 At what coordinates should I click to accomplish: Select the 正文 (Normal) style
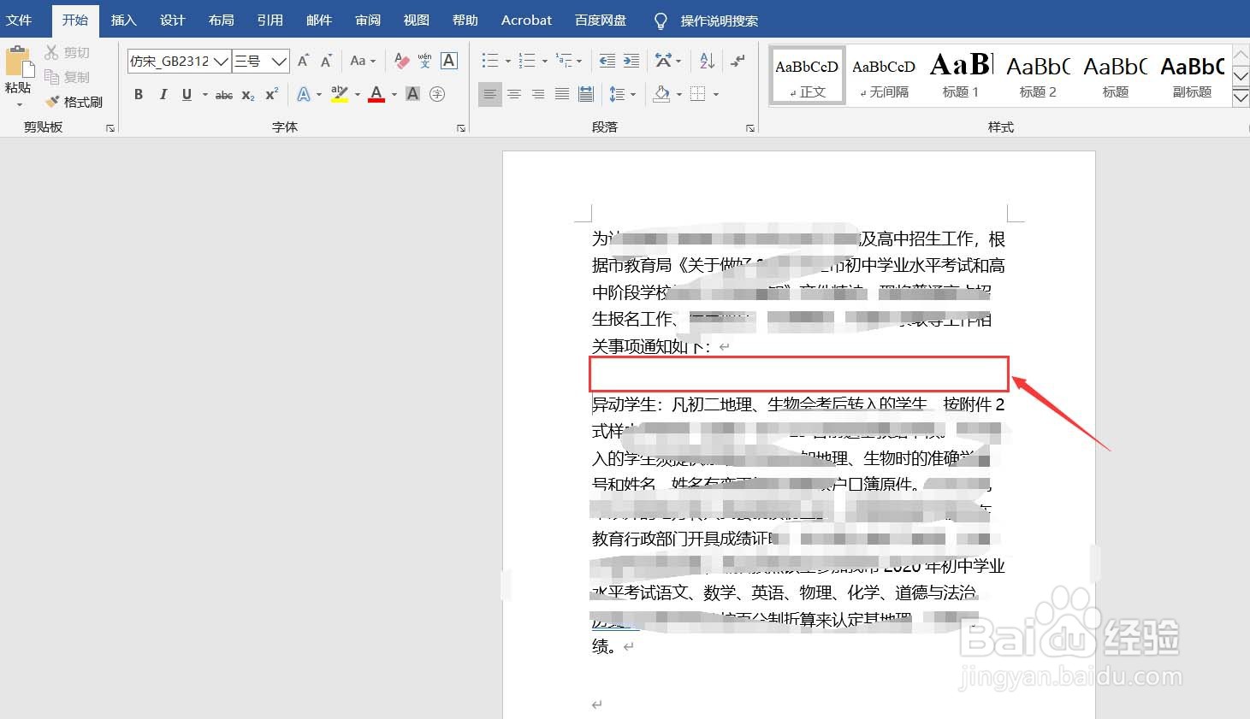pyautogui.click(x=807, y=75)
